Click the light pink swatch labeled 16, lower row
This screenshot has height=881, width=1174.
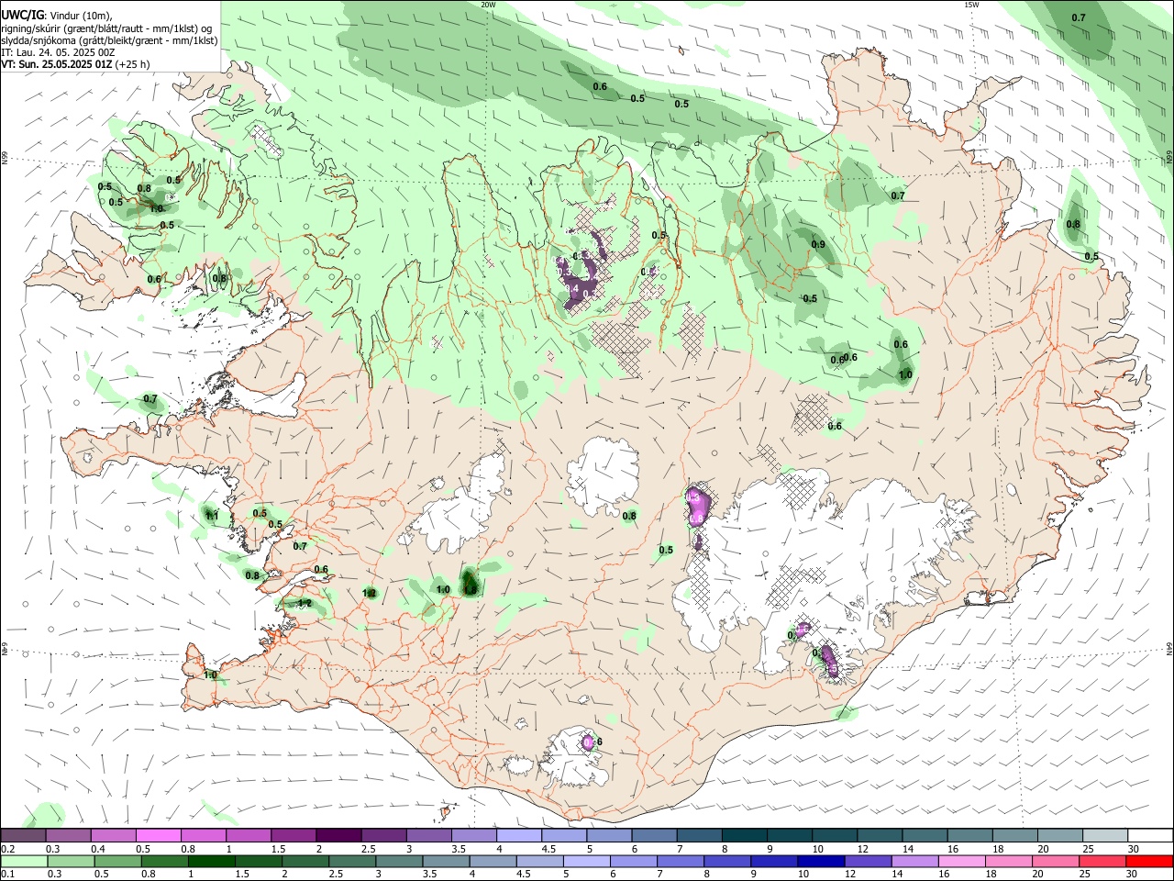point(963,862)
